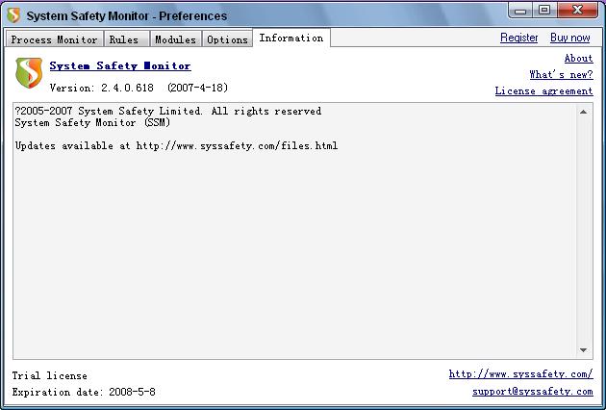
Task: Open the Rules tab
Action: 126,39
